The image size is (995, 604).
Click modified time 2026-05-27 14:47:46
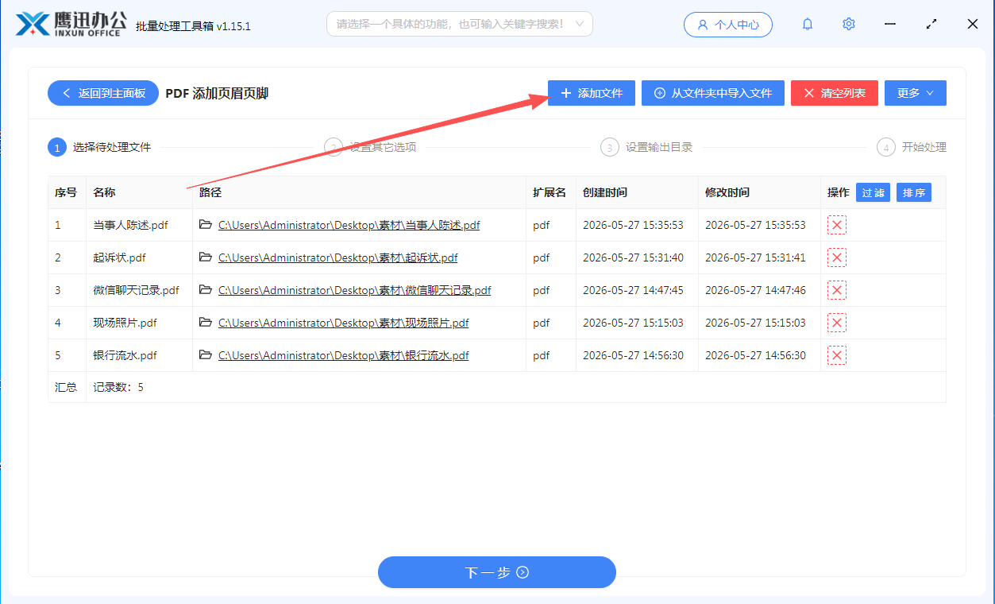pyautogui.click(x=755, y=290)
